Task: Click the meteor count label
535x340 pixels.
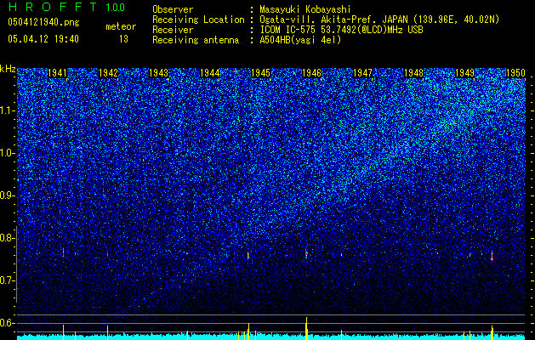Action: [x=121, y=26]
